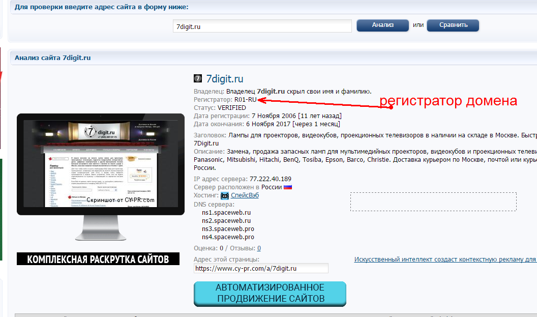Click the Сервер расположен в России text
The height and width of the screenshot is (317, 537).
[237, 187]
